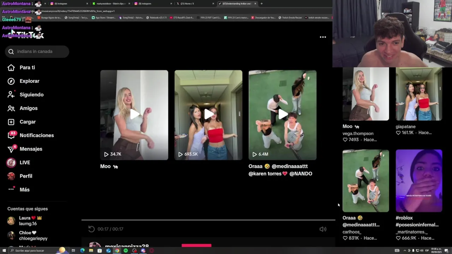Image resolution: width=452 pixels, height=254 pixels.
Task: Launch Microsoft Edge from the taskbar
Action: pos(82,250)
